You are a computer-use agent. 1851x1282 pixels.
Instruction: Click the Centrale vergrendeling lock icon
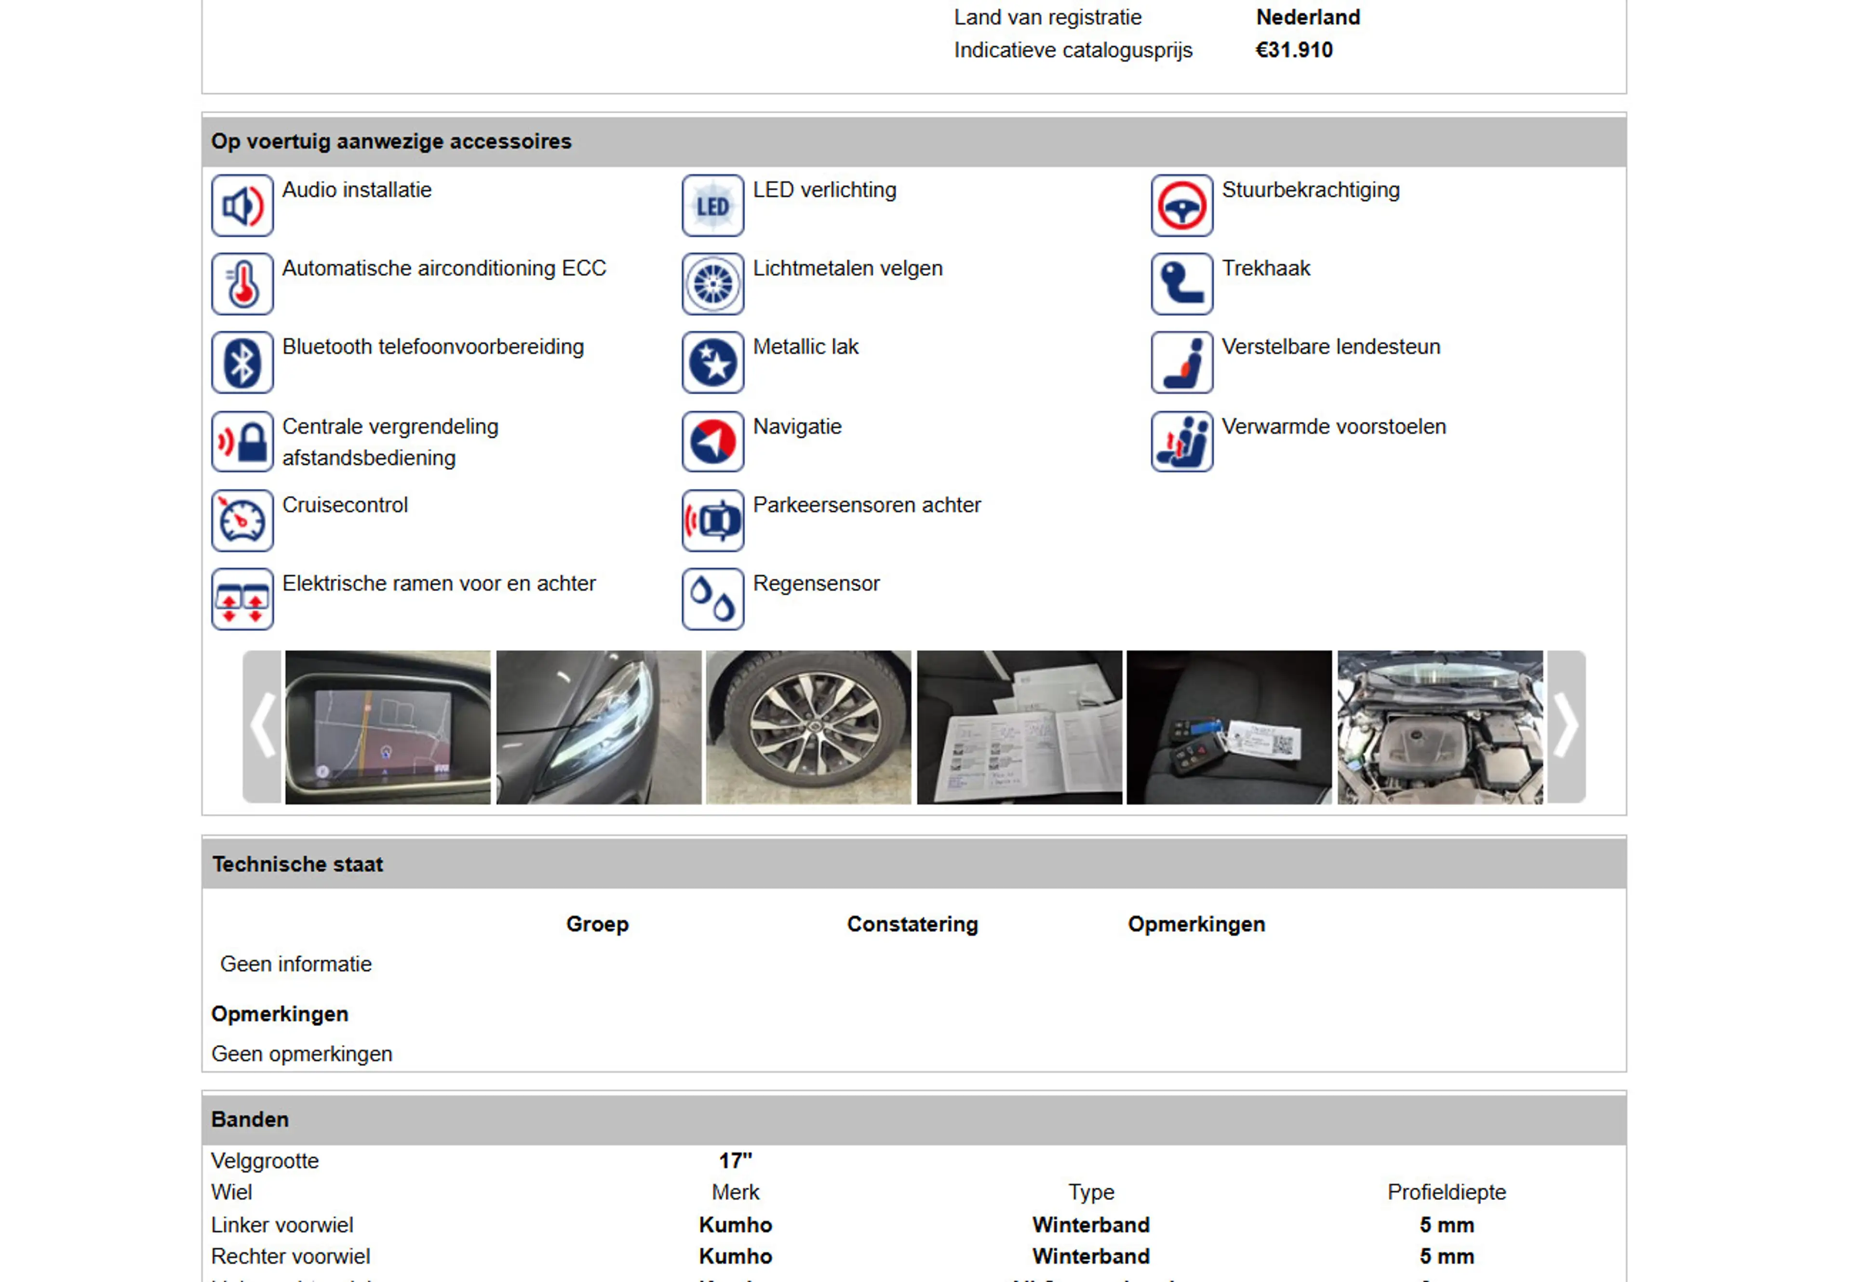[x=241, y=442]
